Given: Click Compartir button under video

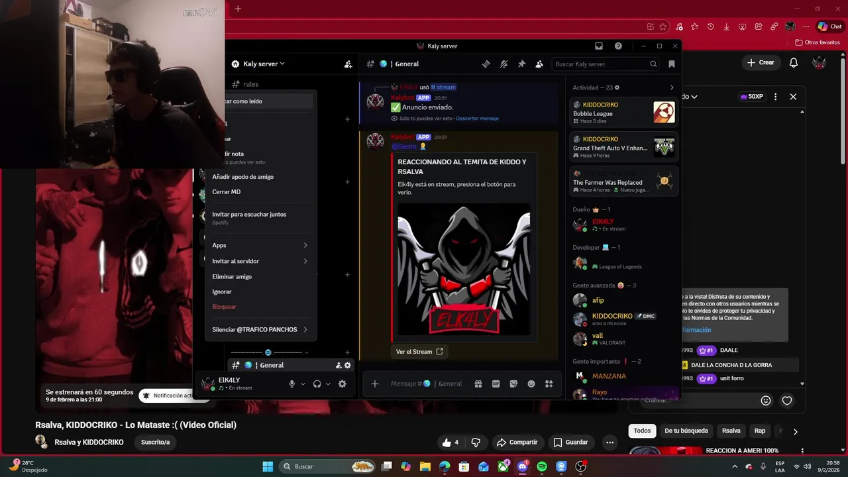Looking at the screenshot, I should tap(517, 442).
